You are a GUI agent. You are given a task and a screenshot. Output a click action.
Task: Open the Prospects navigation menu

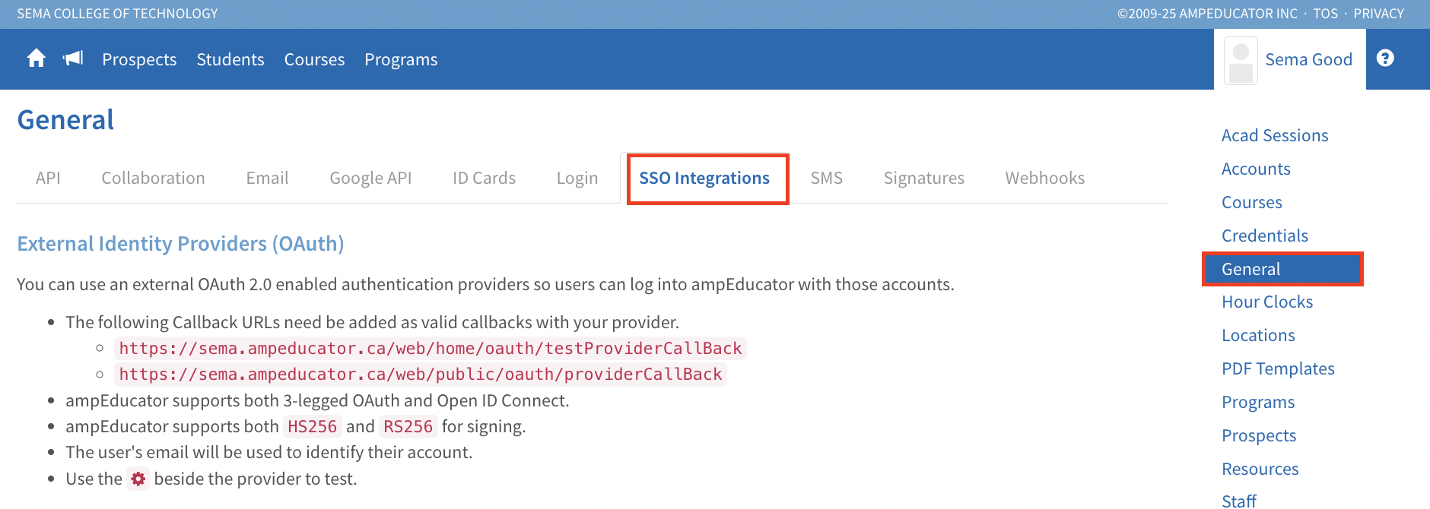139,59
